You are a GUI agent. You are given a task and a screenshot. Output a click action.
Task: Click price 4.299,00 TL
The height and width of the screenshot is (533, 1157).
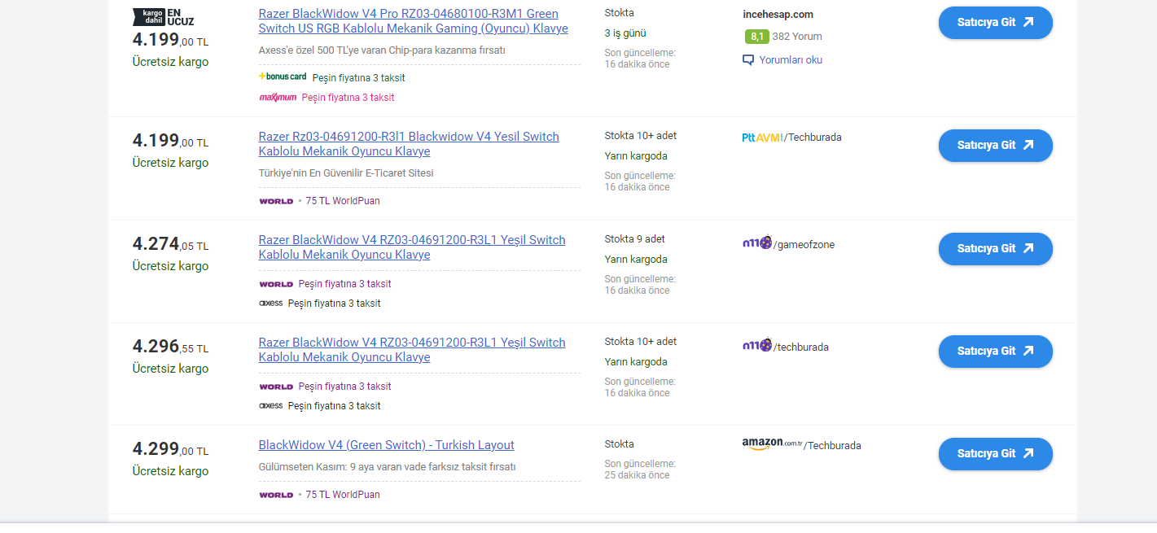click(170, 448)
